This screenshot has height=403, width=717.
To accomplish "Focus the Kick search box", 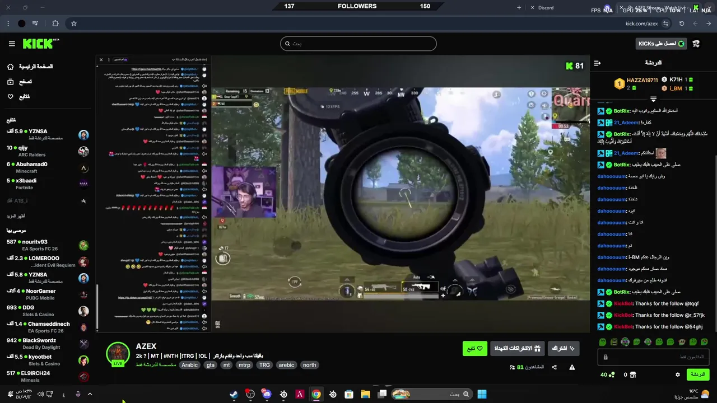I will [x=358, y=44].
